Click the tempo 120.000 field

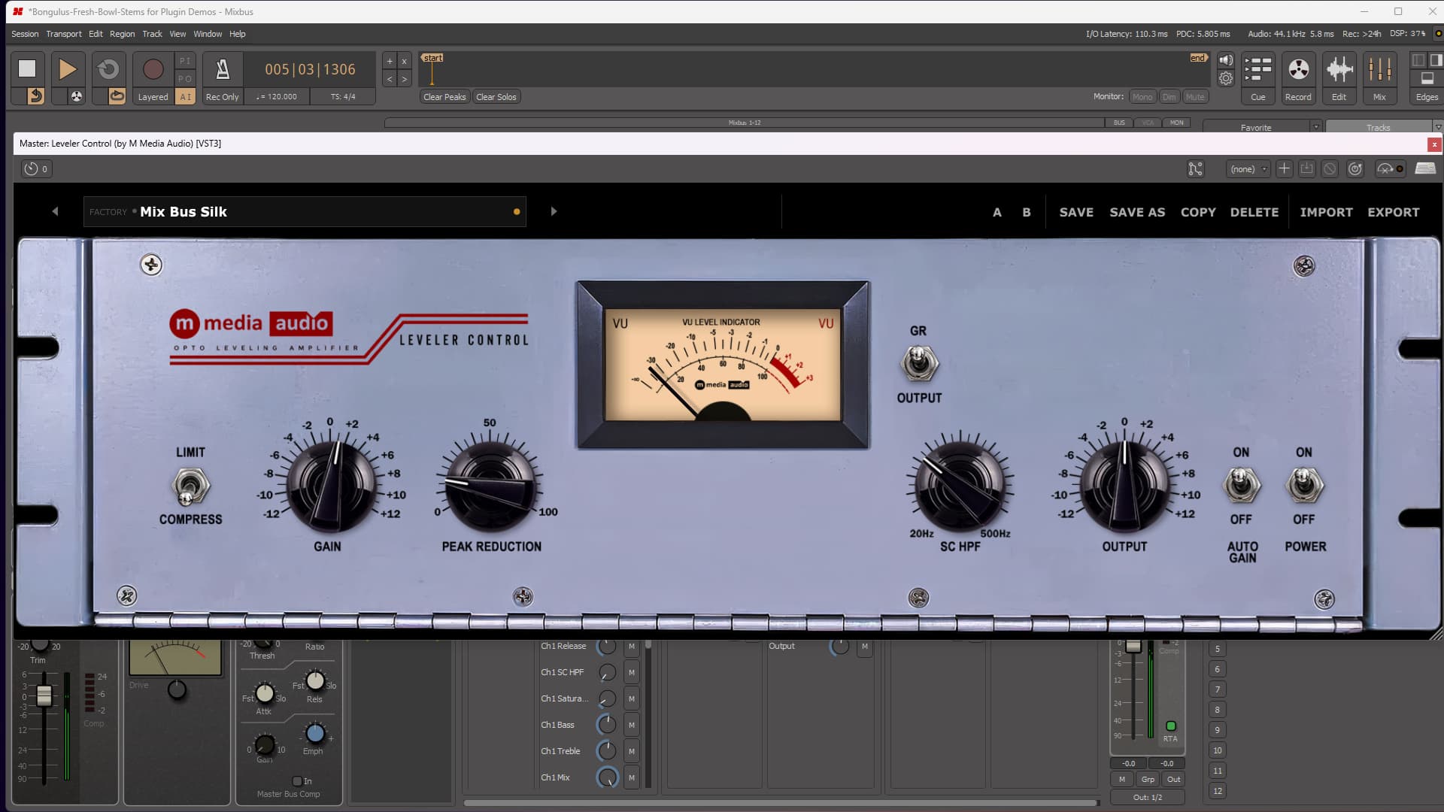pos(277,97)
